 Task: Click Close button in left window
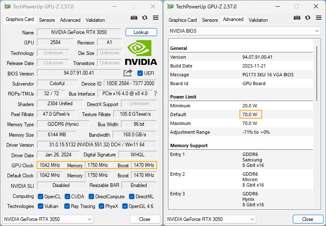145,219
